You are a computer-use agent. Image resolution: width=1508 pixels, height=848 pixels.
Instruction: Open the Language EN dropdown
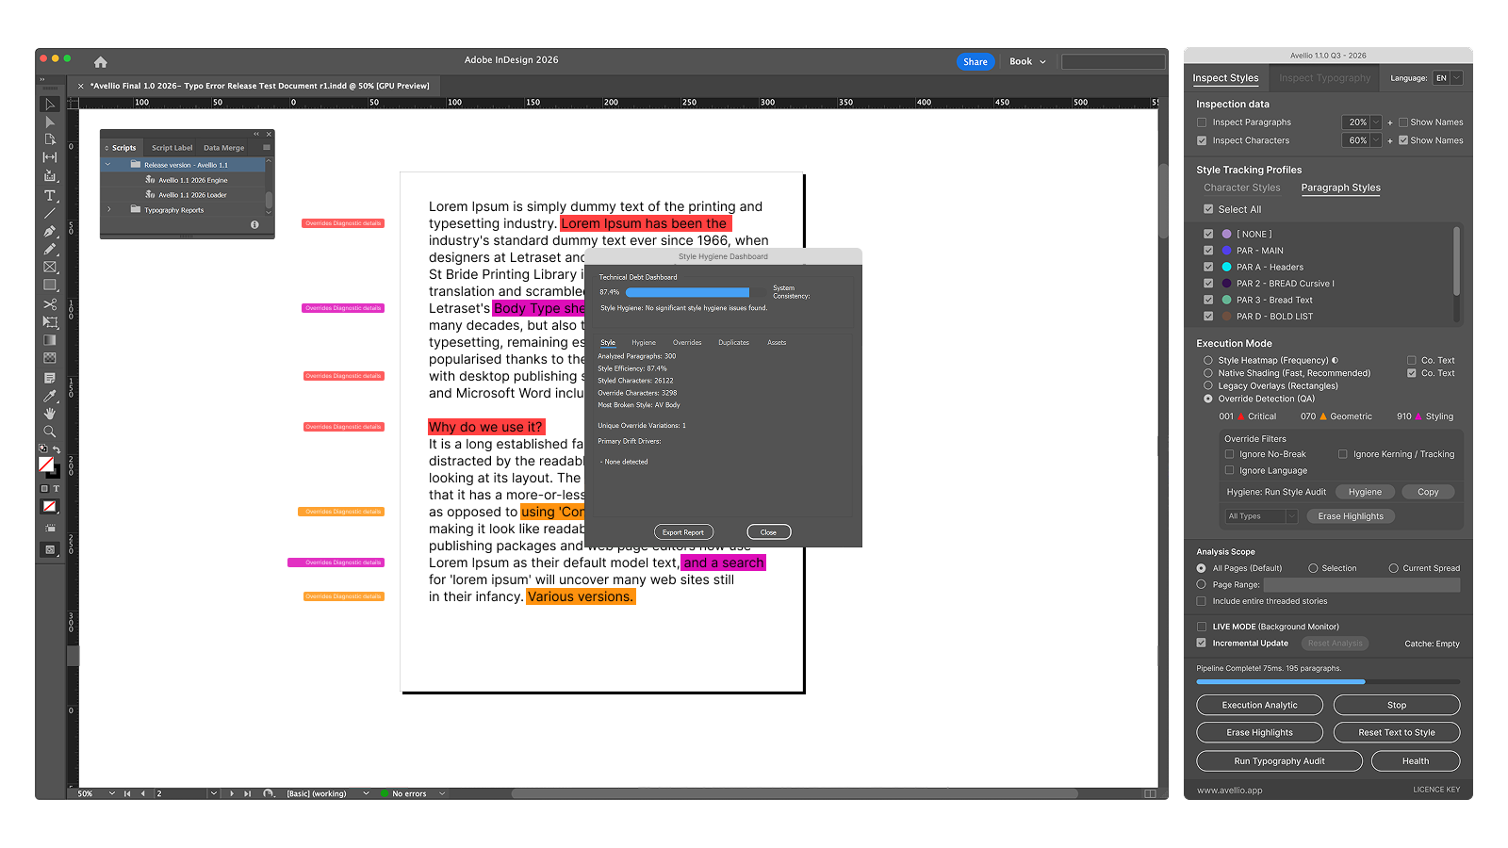click(x=1448, y=78)
